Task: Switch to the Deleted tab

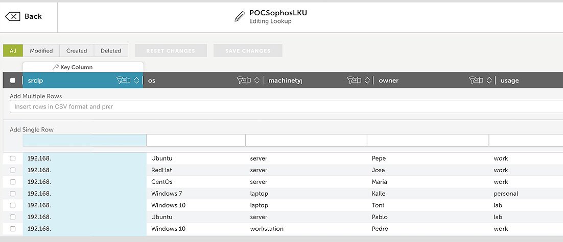Action: tap(110, 51)
